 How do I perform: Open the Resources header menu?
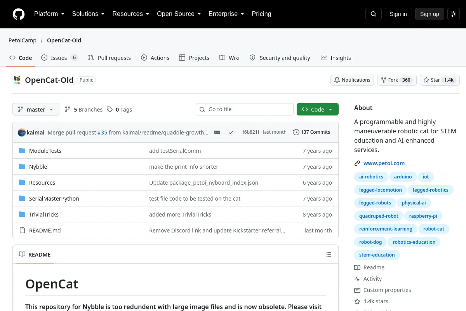click(x=131, y=14)
